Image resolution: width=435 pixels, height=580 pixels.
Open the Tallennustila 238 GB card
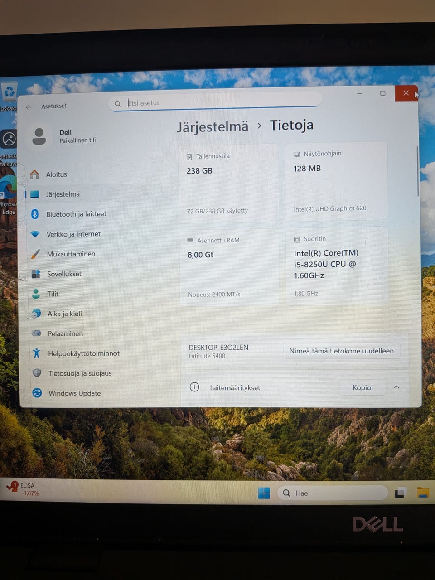coord(228,183)
